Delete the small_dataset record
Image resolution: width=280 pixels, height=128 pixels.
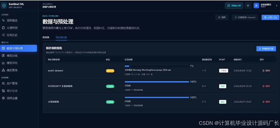click(x=266, y=71)
